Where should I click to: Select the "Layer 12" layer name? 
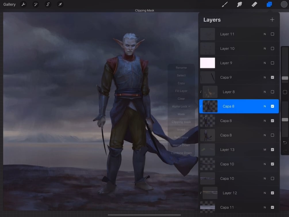pos(230,193)
